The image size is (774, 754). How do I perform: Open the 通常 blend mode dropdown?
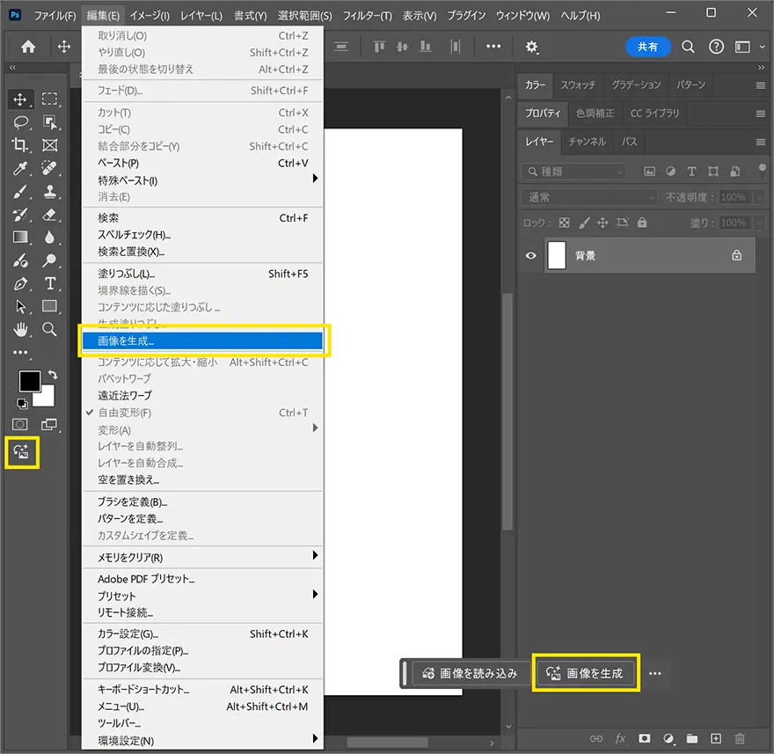point(590,197)
